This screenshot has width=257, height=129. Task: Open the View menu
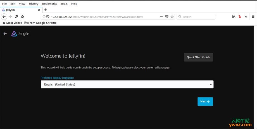22,4
